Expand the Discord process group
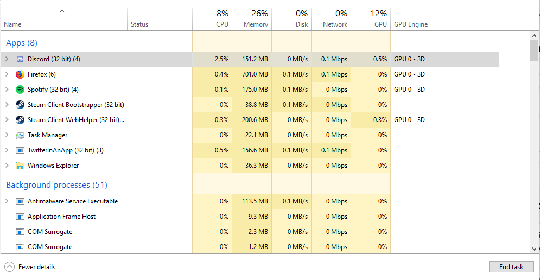The width and height of the screenshot is (540, 280). 7,59
